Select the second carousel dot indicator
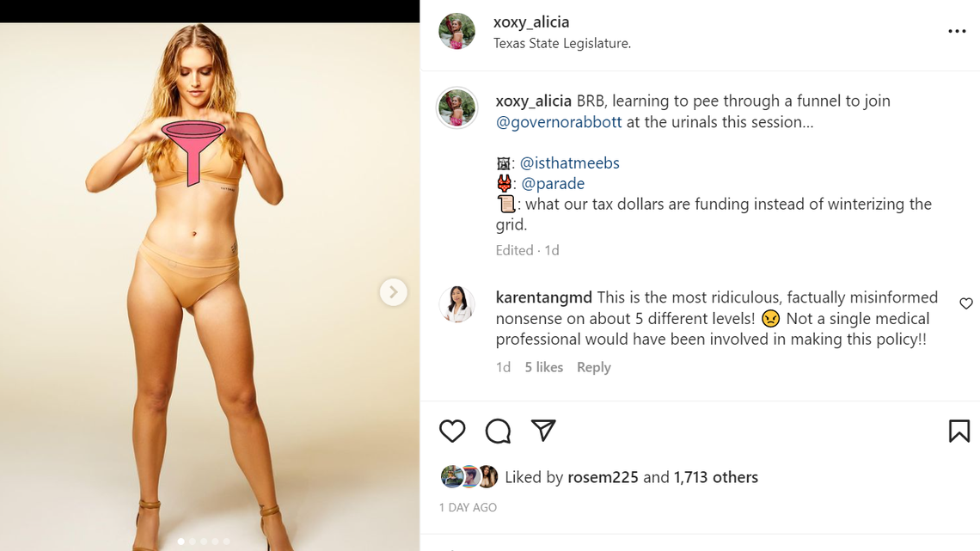980x551 pixels. (191, 542)
